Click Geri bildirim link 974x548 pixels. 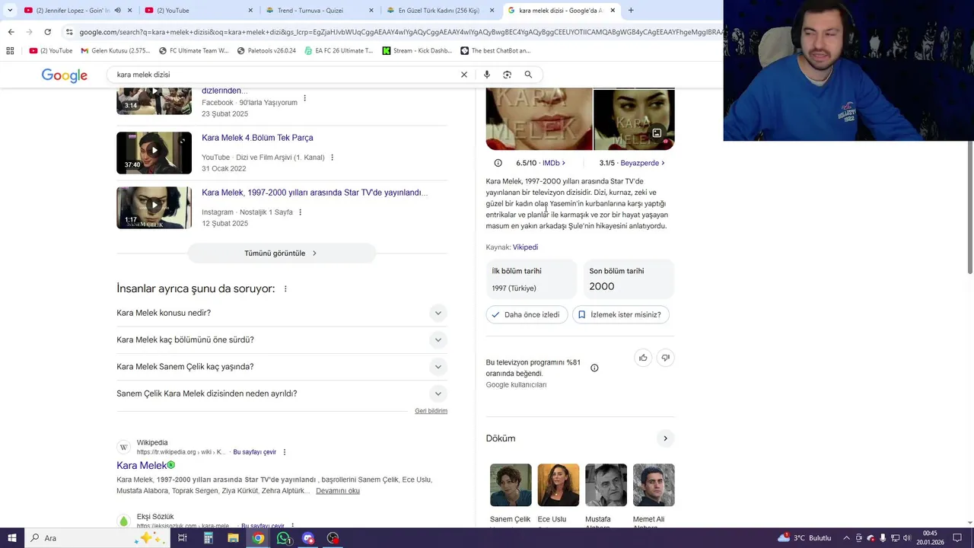(431, 411)
